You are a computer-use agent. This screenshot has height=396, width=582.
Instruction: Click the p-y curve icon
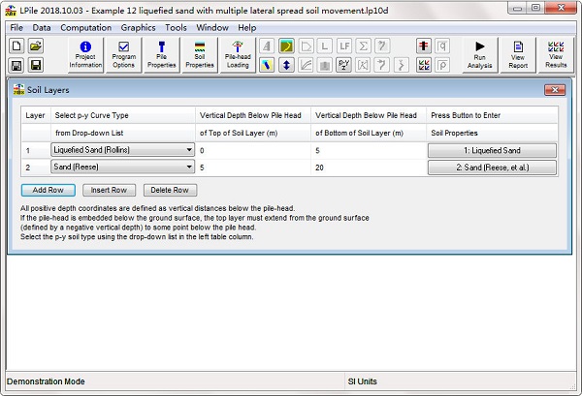click(x=344, y=65)
